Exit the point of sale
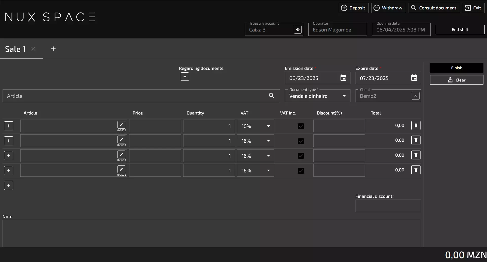 pyautogui.click(x=473, y=8)
